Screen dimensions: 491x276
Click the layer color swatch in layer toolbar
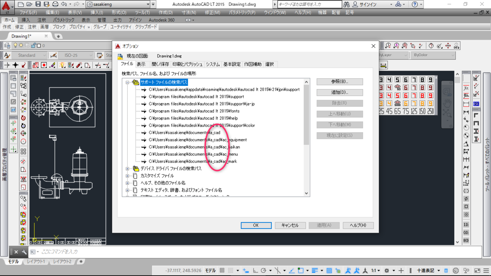[x=38, y=46]
